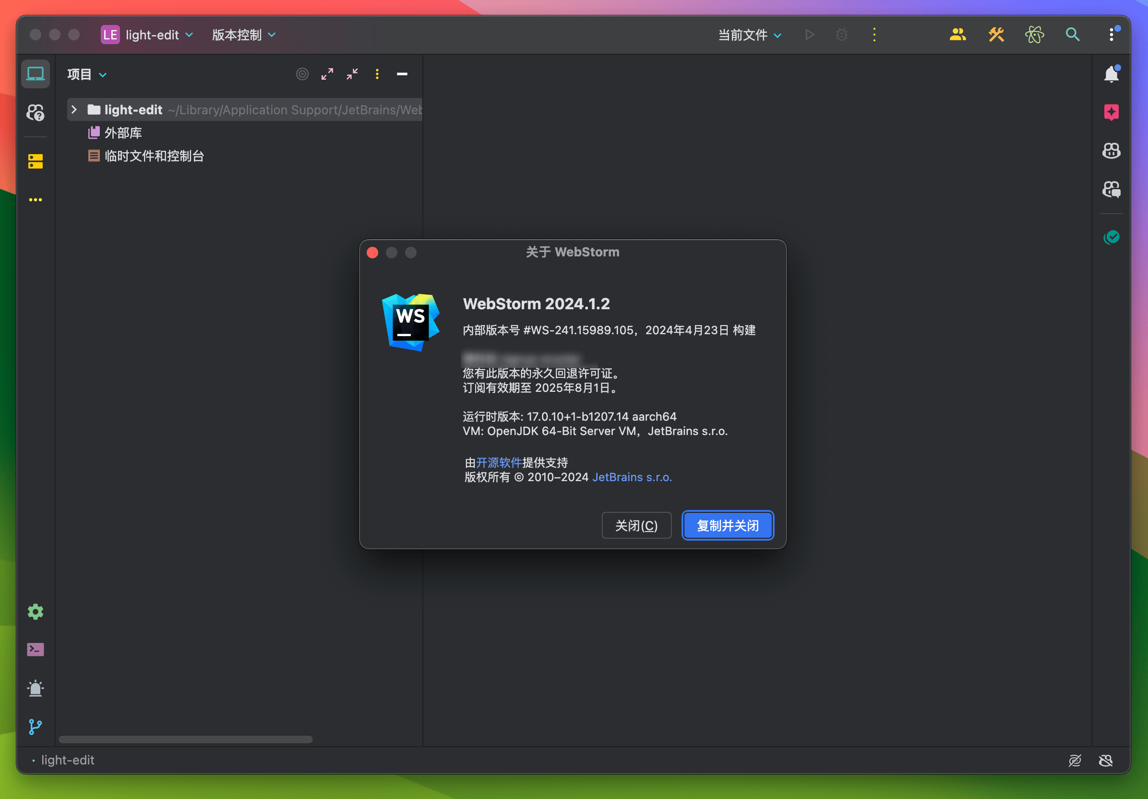Toggle soft-wrap eye icon in status bar
Viewport: 1148px width, 799px height.
pyautogui.click(x=1075, y=760)
